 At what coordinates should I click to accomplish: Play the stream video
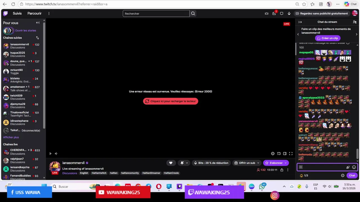tap(50, 153)
